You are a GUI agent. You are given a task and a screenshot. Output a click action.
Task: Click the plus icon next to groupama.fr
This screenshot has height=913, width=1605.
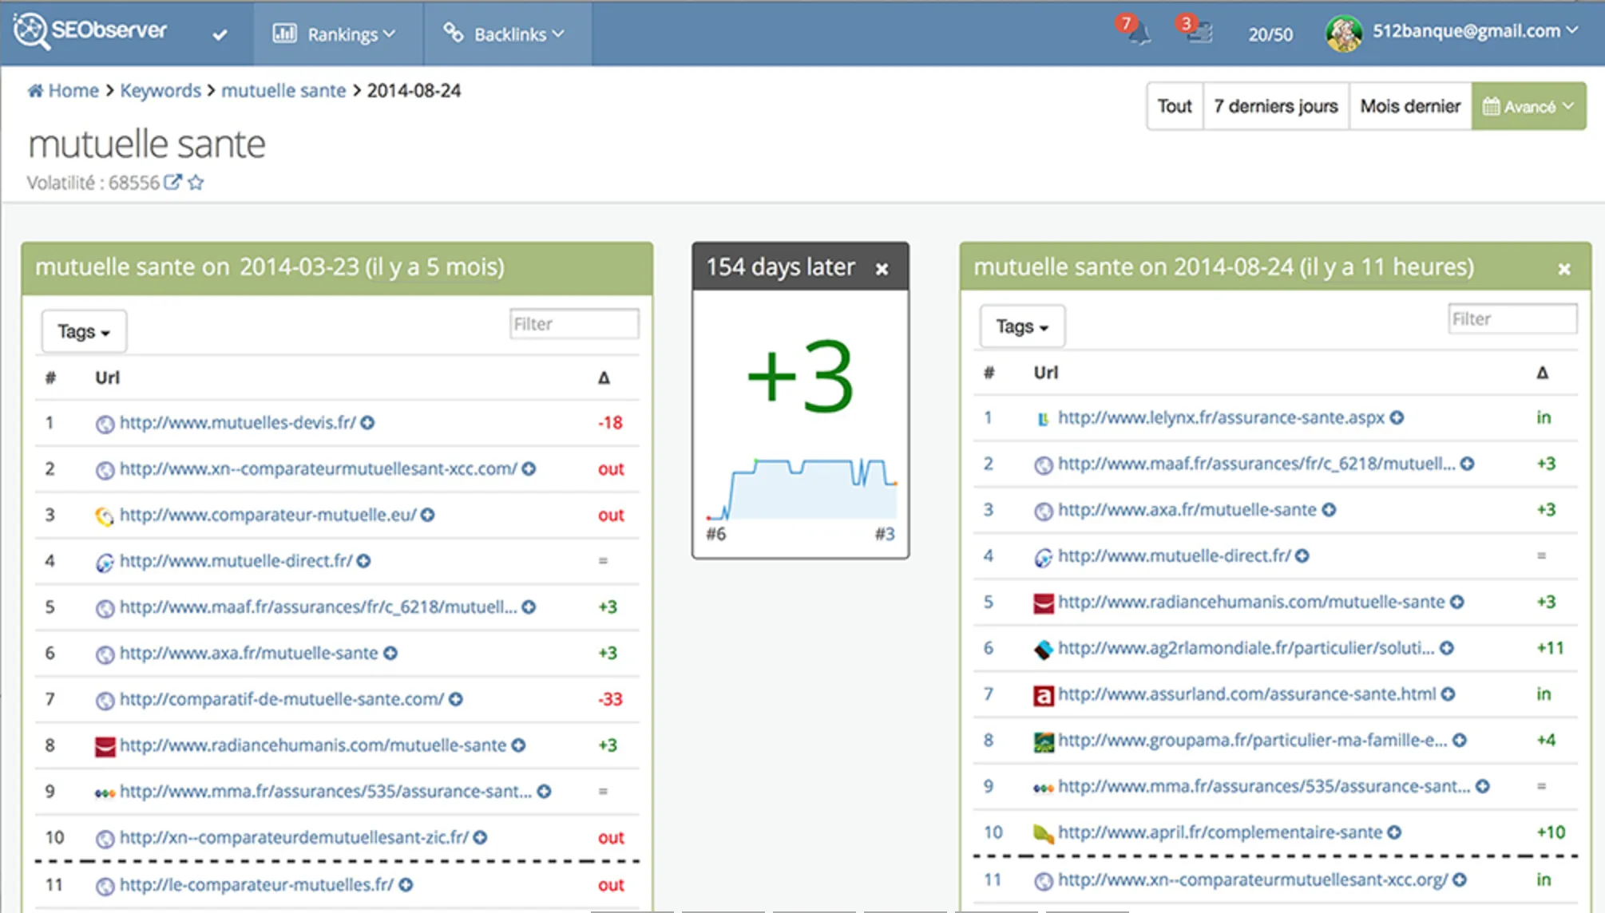(x=1460, y=741)
